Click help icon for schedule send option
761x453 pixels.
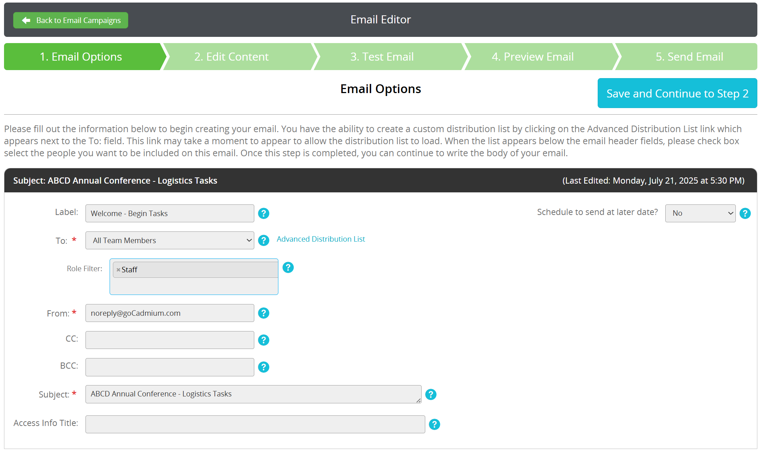point(745,213)
